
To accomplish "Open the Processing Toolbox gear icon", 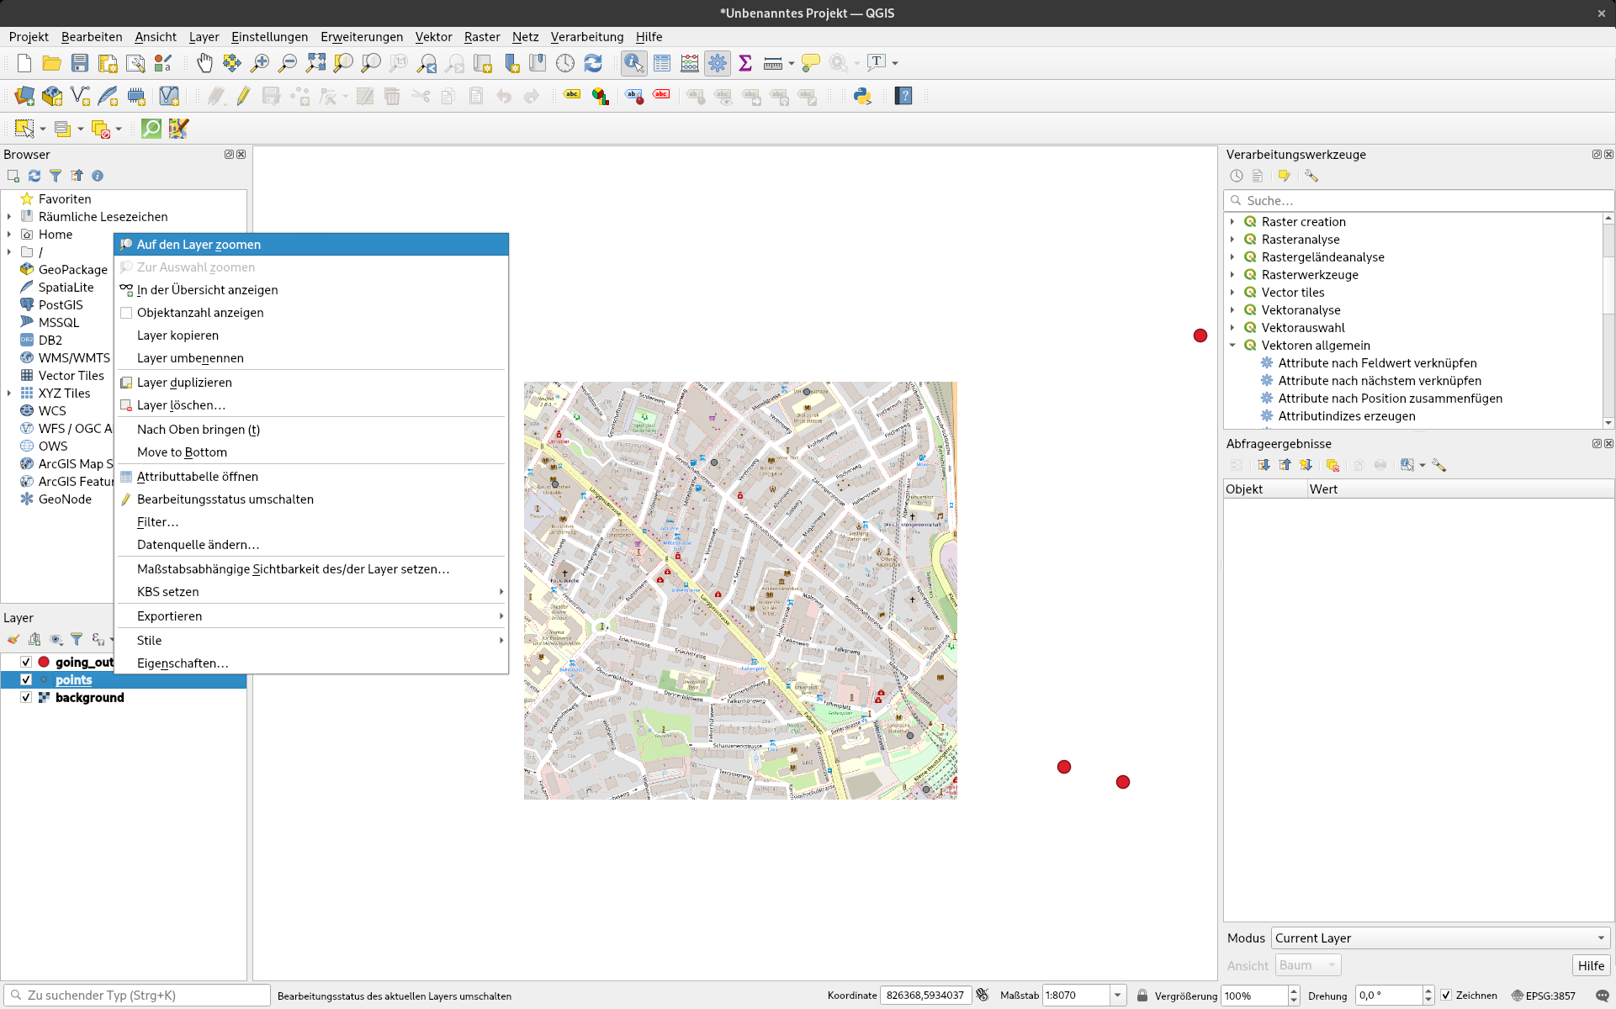I will pyautogui.click(x=718, y=63).
